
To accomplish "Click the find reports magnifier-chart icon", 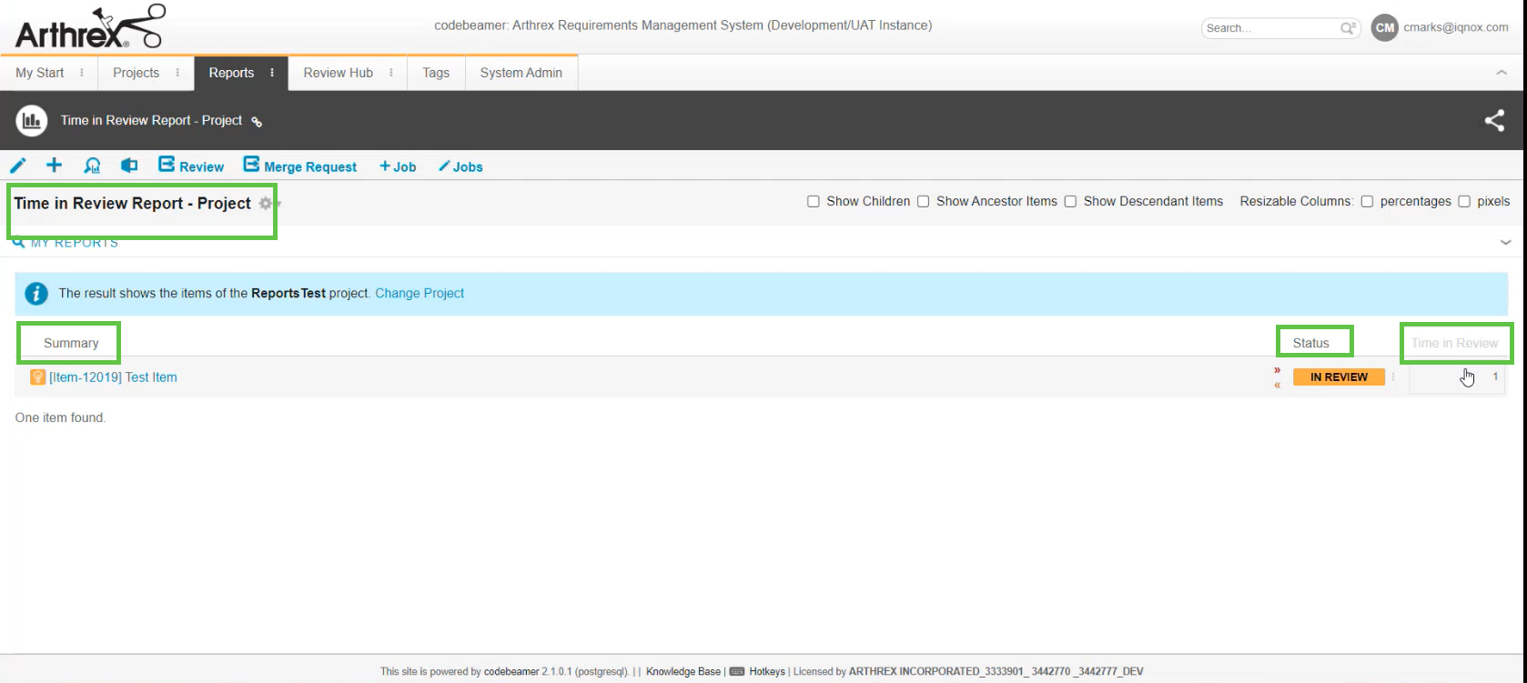I will pos(92,166).
